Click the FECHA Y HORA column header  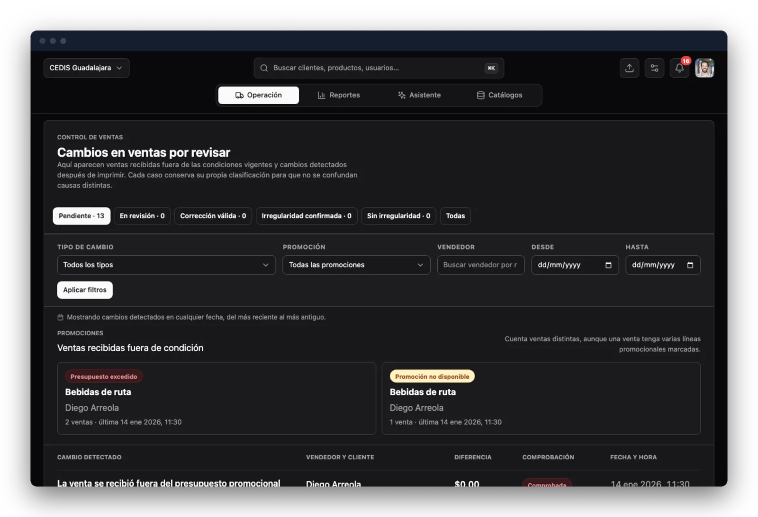[633, 457]
